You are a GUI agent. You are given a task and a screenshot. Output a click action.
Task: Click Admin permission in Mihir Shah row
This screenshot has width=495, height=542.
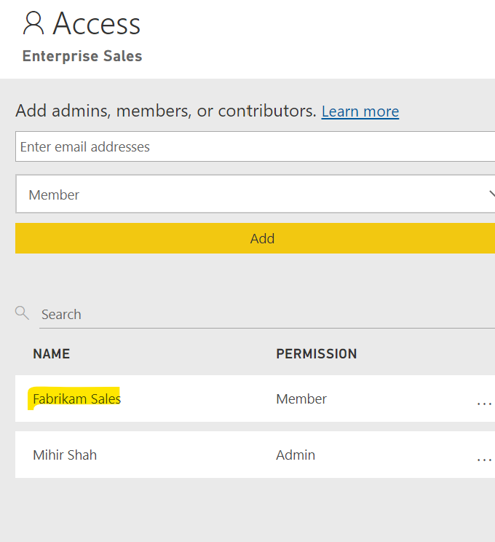pyautogui.click(x=296, y=455)
